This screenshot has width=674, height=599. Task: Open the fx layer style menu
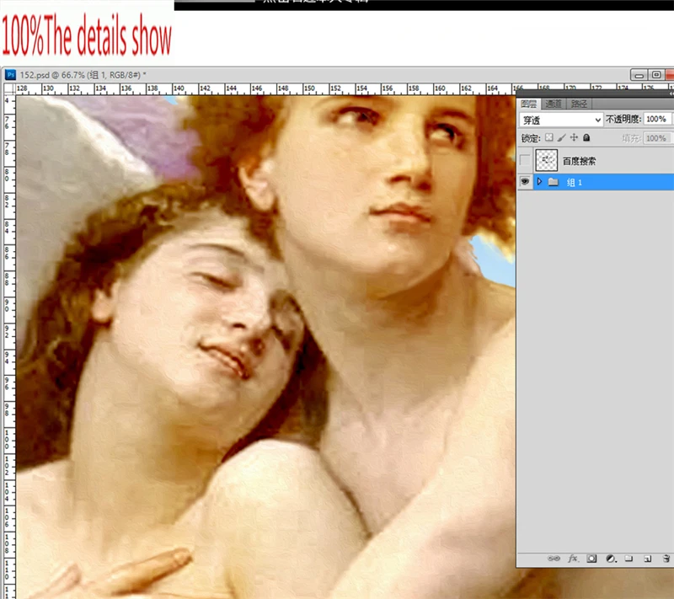coord(573,559)
